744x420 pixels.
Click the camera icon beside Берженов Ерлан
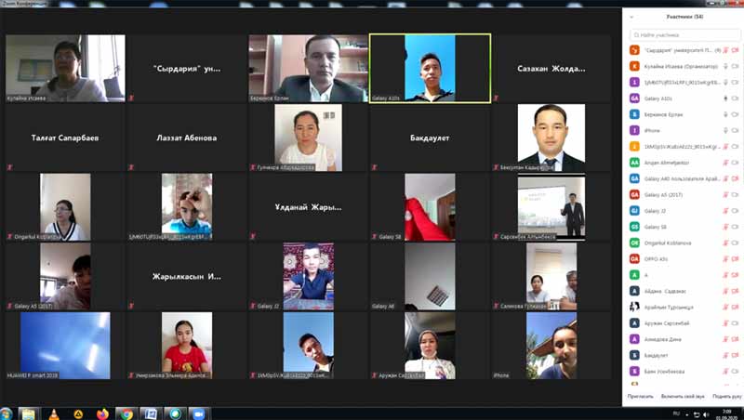tap(736, 114)
